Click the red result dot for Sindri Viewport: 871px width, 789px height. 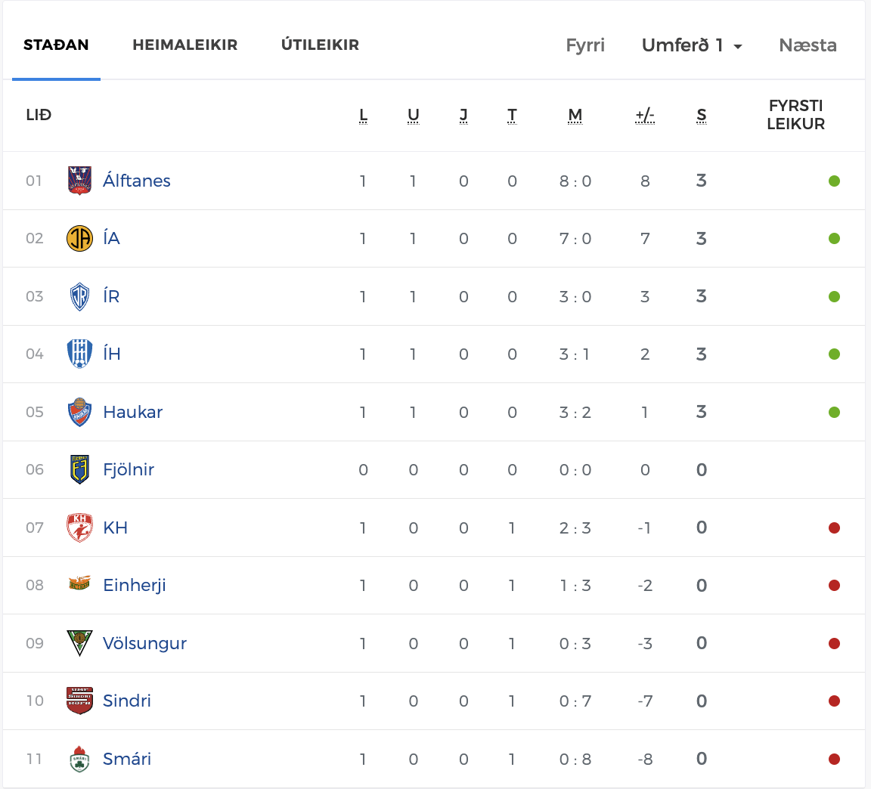(x=834, y=701)
